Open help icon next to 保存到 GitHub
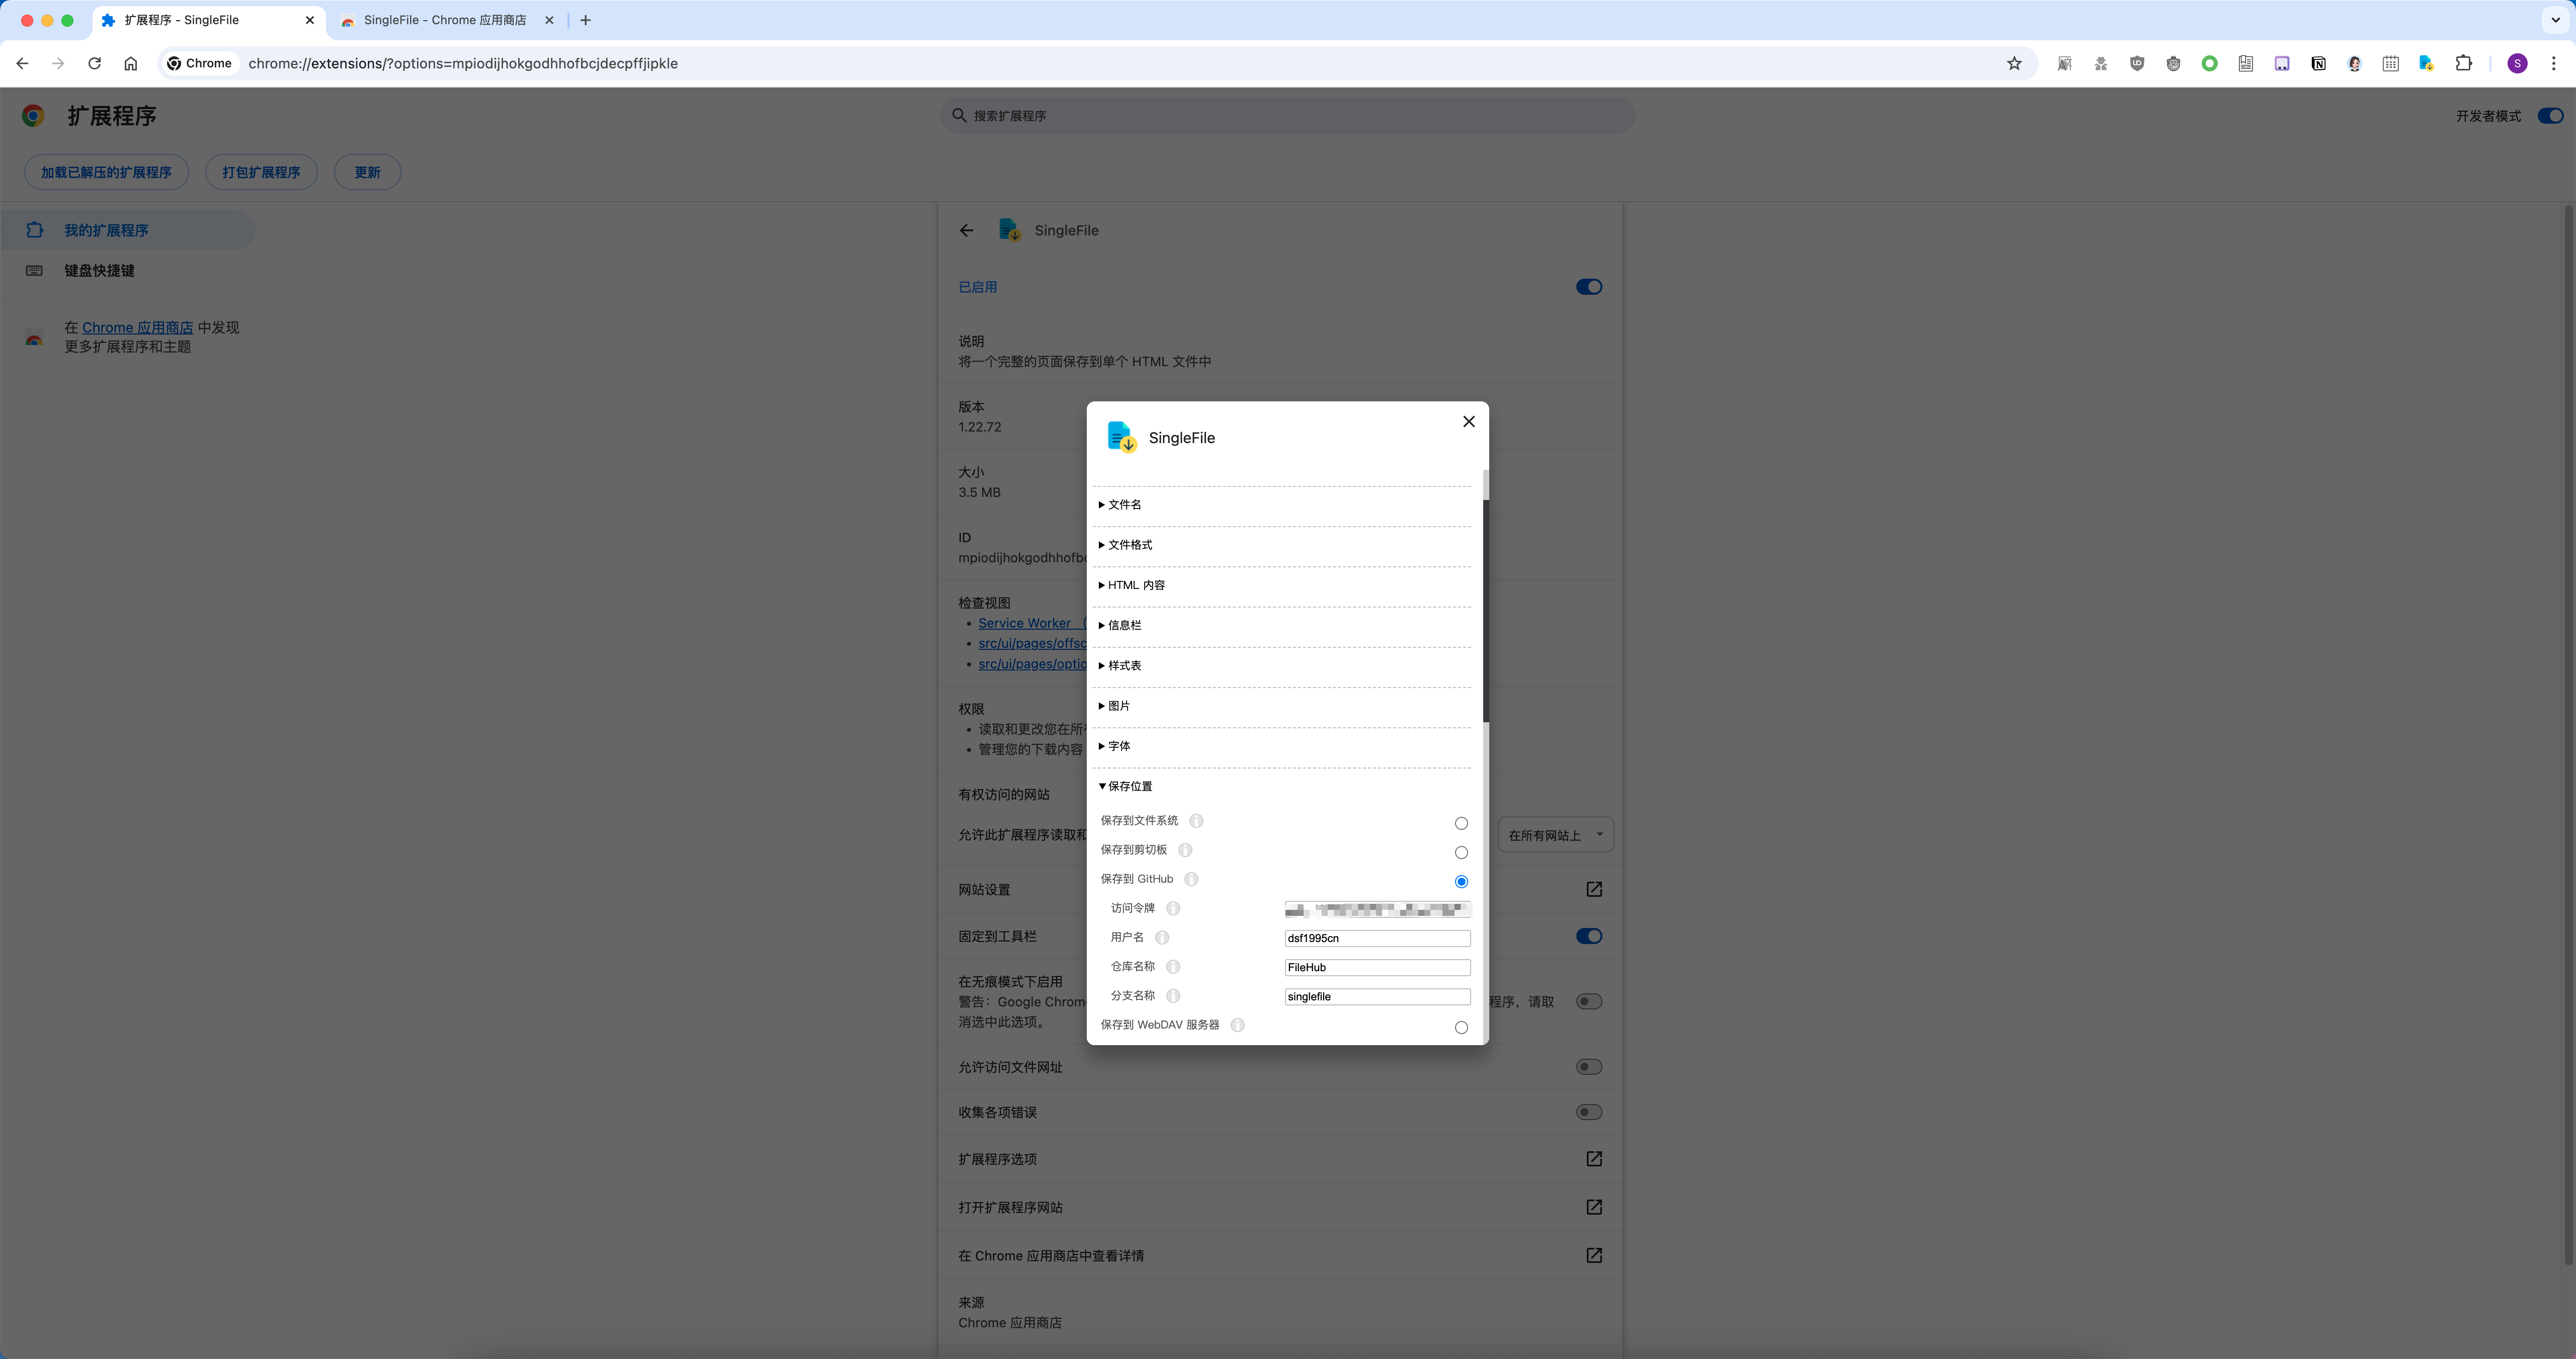Image resolution: width=2576 pixels, height=1359 pixels. coord(1191,879)
